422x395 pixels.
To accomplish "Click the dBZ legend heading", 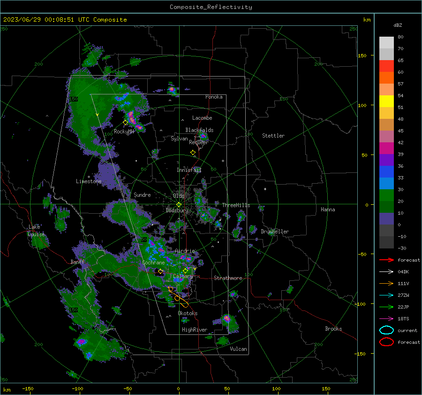I will tap(398, 25).
